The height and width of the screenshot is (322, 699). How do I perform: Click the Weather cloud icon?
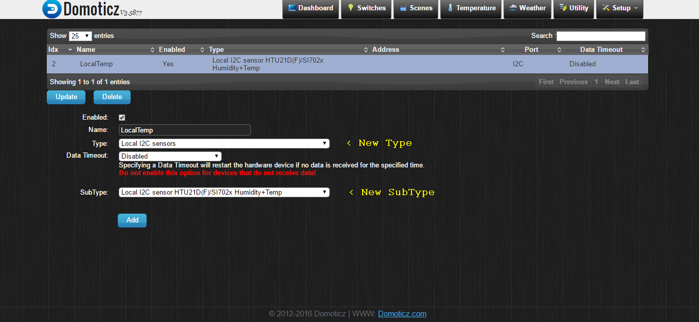coord(513,8)
